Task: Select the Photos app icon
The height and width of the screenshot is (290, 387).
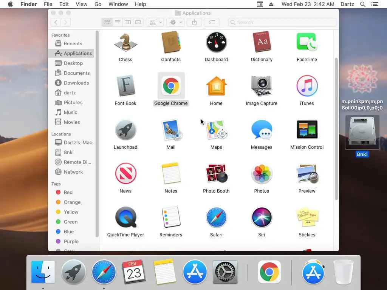Action: pos(262,174)
